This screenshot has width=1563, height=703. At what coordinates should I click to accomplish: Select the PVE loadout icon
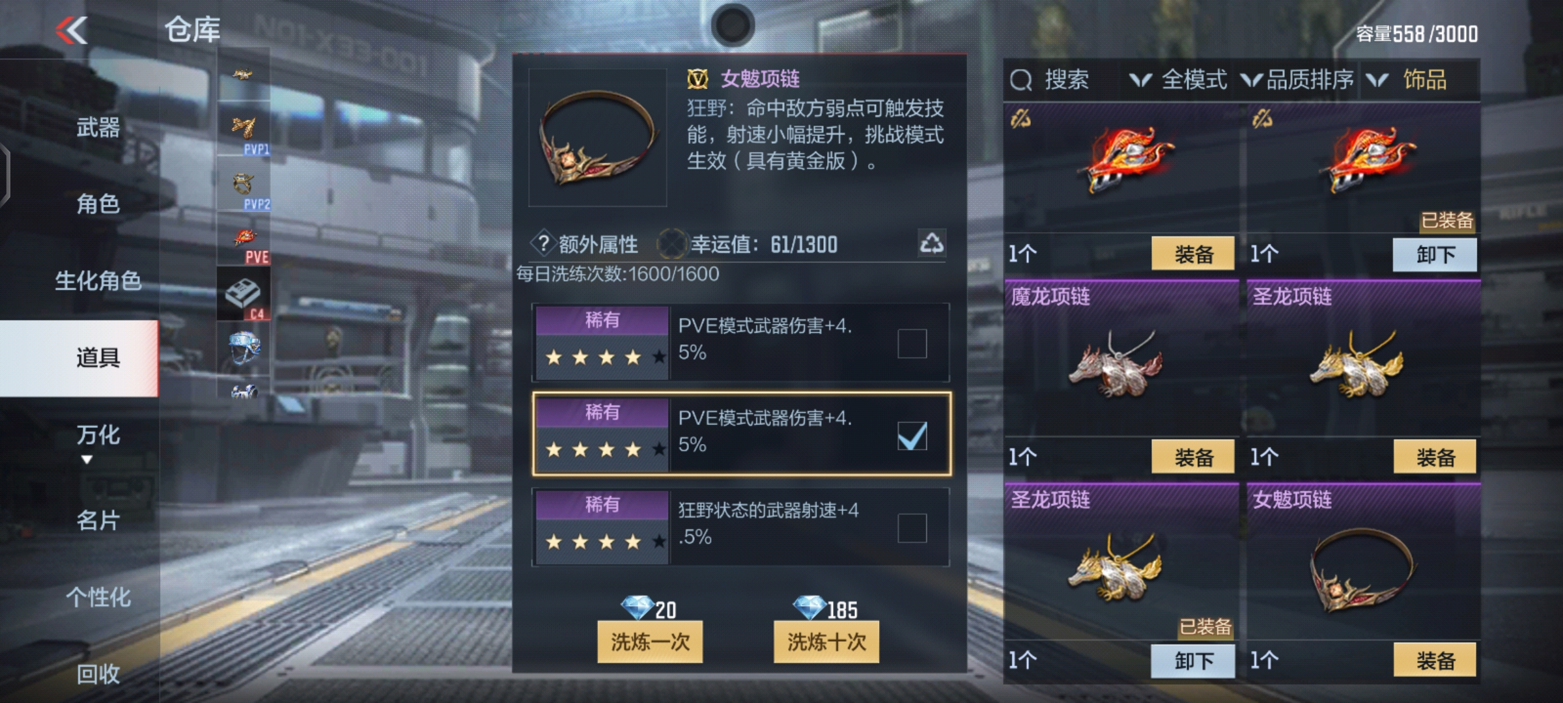point(244,241)
